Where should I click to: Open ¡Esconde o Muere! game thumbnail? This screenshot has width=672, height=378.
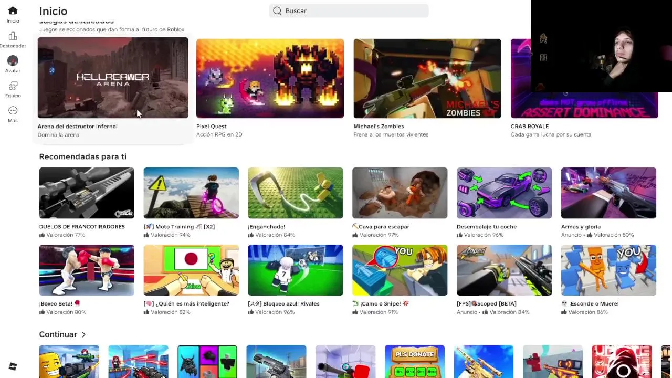click(608, 270)
